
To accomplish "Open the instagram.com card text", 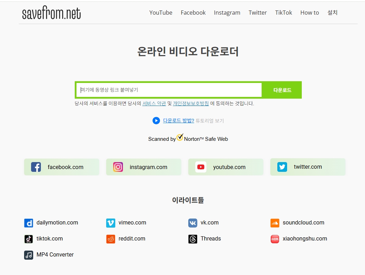I will (x=148, y=167).
